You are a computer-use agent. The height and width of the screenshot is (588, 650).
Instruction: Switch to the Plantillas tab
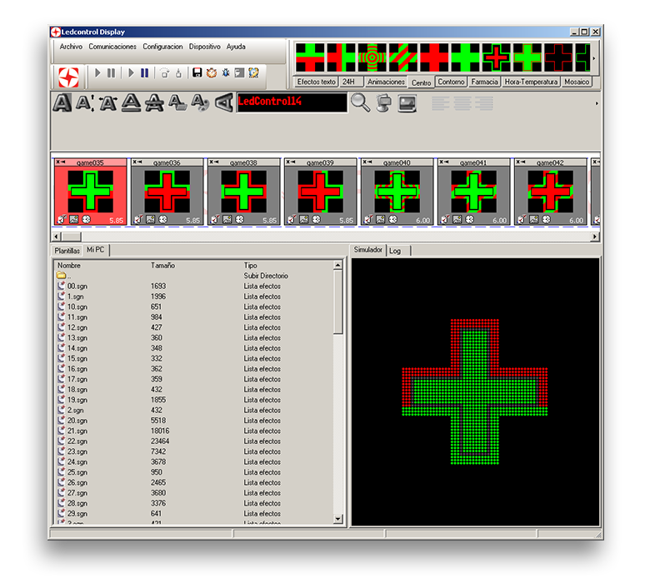(x=67, y=251)
